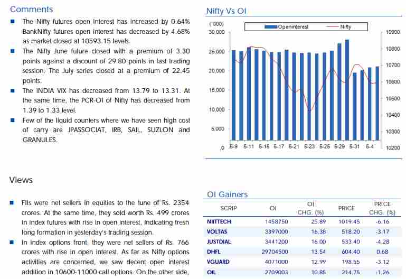The height and width of the screenshot is (279, 406).
Task: Select the 'Nifty Vs OI' chart title
Action: coord(226,12)
